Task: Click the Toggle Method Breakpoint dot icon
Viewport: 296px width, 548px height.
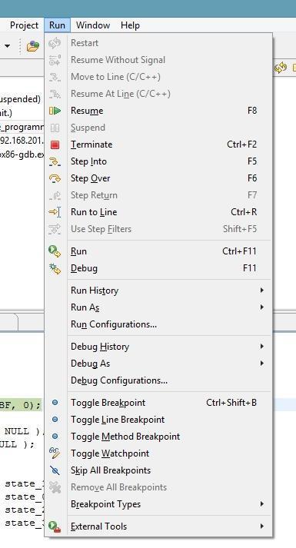Action: tap(55, 437)
